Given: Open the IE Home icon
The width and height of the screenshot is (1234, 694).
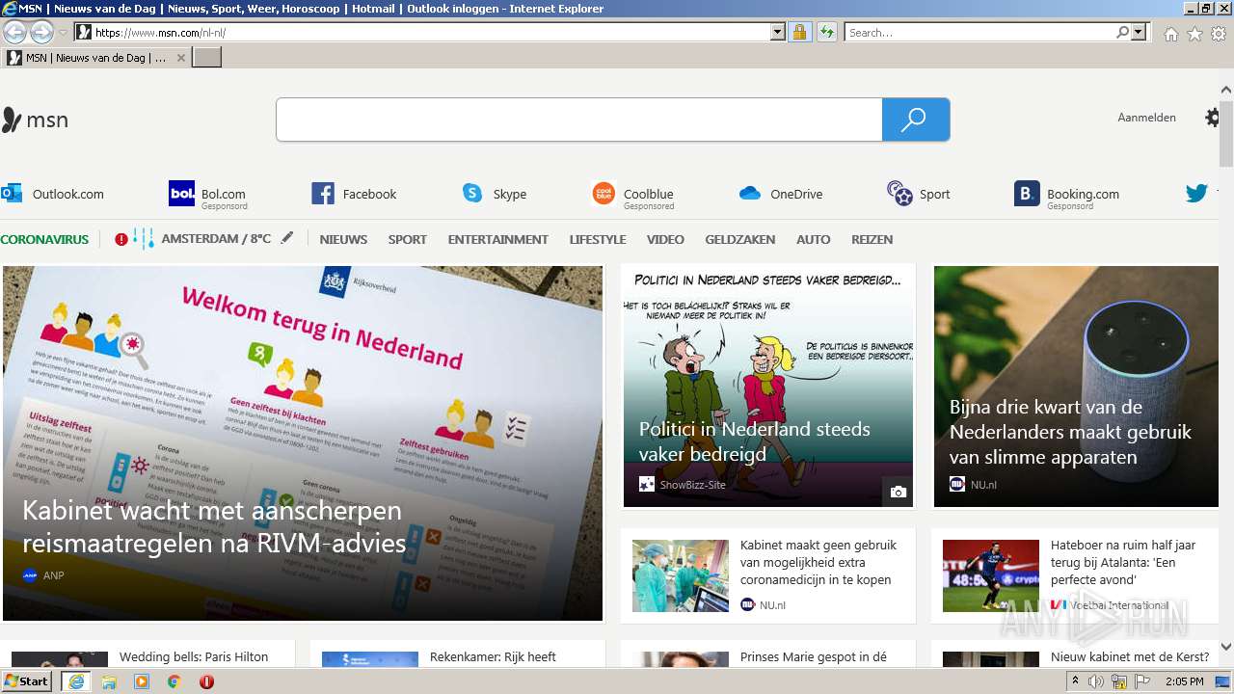Looking at the screenshot, I should (1170, 34).
